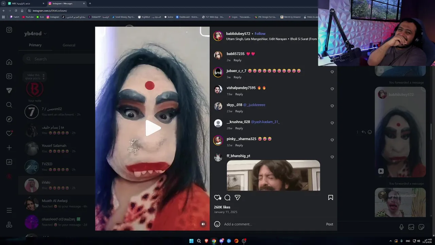Click browser back arrow
This screenshot has width=435, height=245.
click(4, 11)
